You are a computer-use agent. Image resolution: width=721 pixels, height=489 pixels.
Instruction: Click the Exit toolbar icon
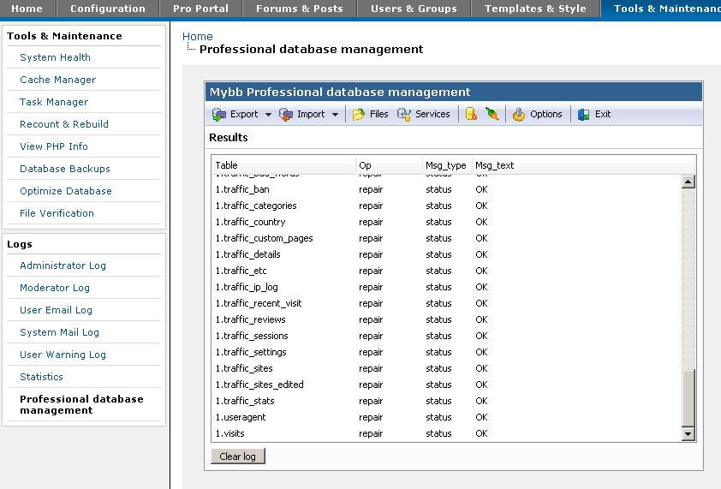[x=584, y=114]
